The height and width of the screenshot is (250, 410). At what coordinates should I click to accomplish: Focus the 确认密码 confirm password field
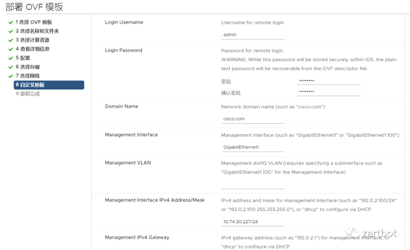pyautogui.click(x=329, y=92)
